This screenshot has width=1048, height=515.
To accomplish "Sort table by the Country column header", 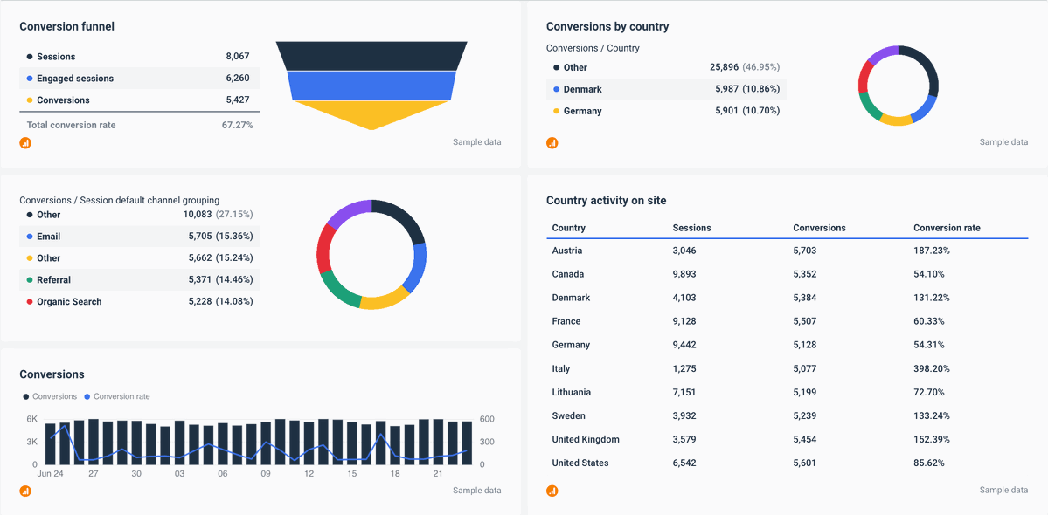I will tap(569, 228).
